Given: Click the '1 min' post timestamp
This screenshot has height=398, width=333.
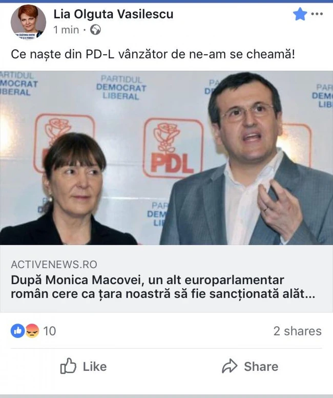Looking at the screenshot, I should 66,30.
